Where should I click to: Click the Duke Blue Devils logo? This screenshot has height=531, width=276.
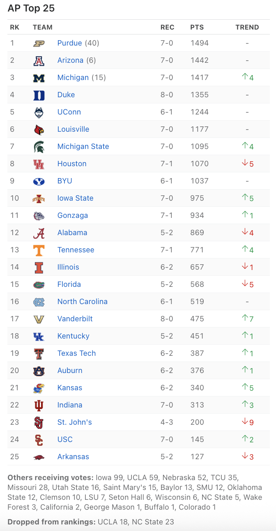point(39,95)
